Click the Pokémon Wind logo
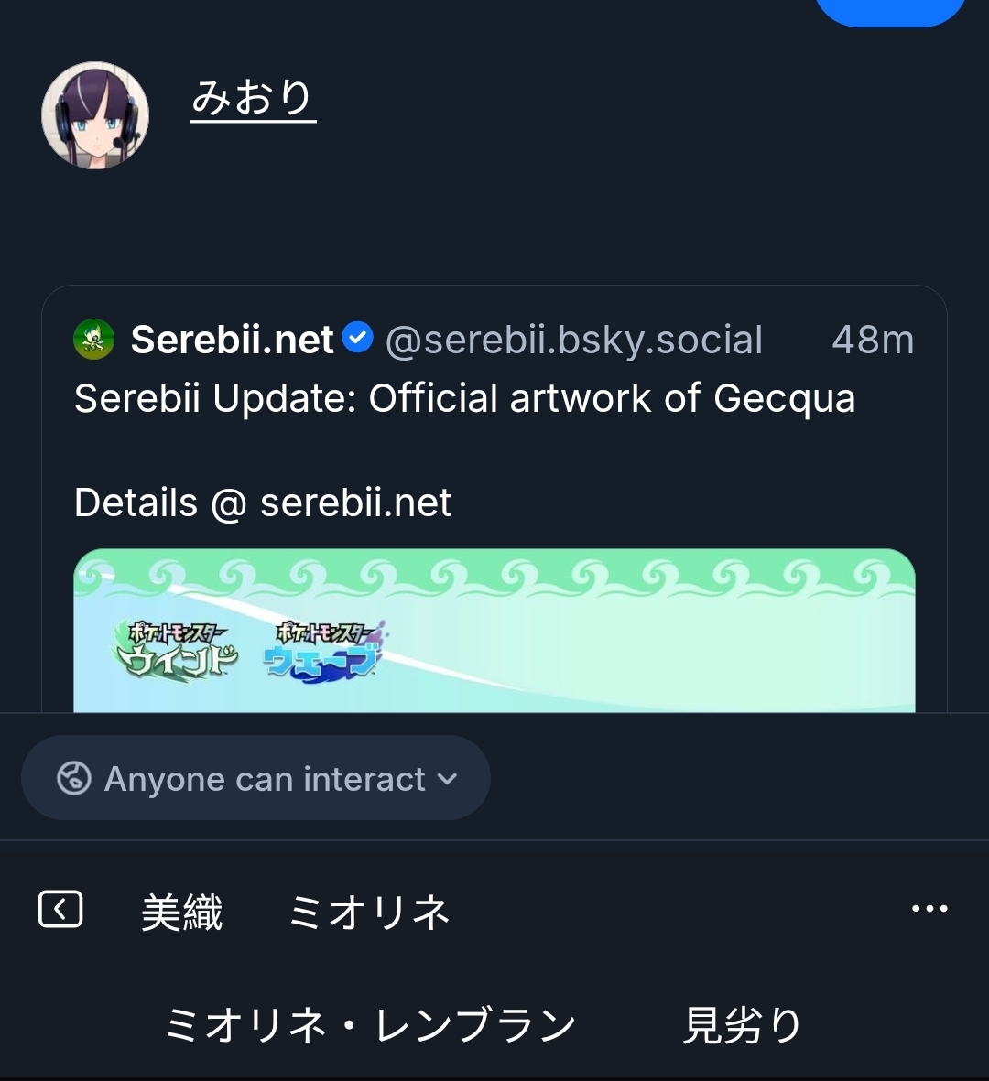This screenshot has width=989, height=1081. click(x=176, y=648)
